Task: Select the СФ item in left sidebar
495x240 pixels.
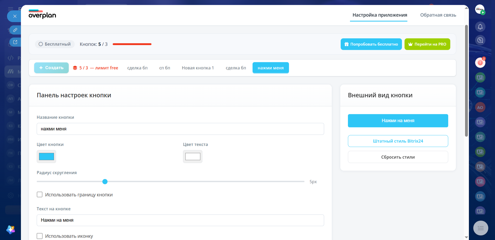Action: (x=11, y=85)
